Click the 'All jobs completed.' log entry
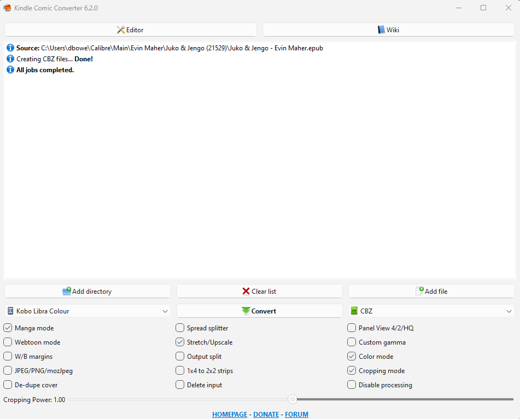Image resolution: width=520 pixels, height=419 pixels. coord(45,70)
